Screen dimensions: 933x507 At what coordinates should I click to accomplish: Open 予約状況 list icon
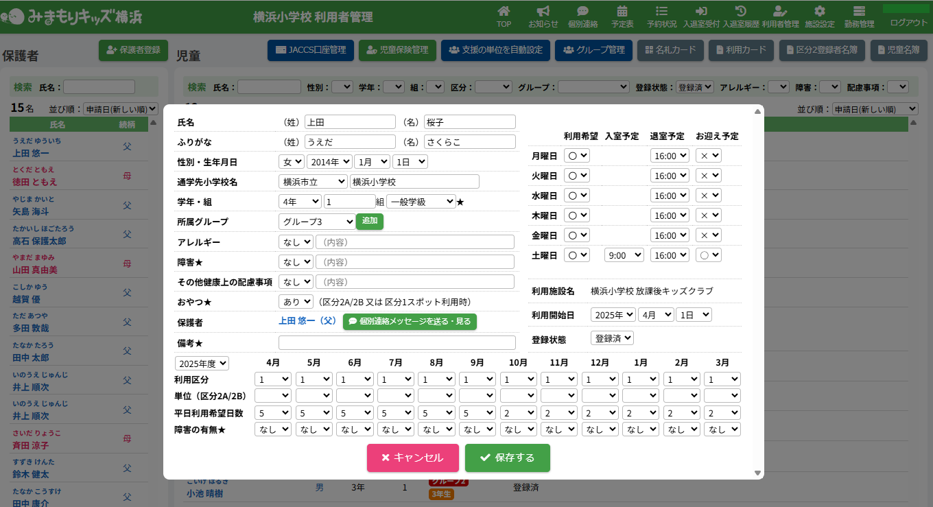(x=661, y=12)
